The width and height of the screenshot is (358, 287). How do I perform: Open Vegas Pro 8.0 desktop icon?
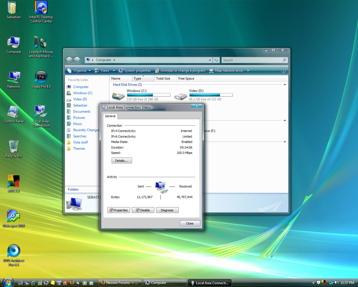[x=41, y=77]
